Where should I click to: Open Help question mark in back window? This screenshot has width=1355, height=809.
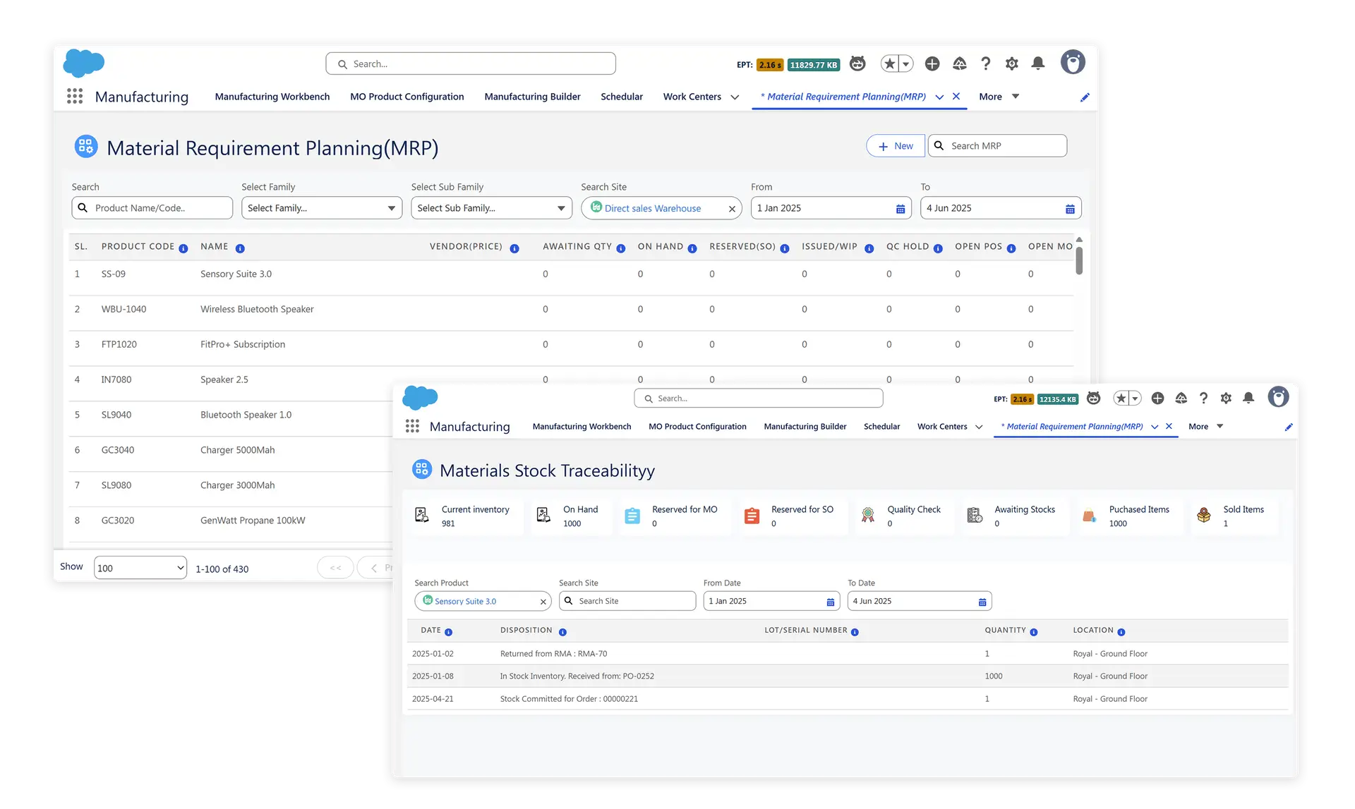pos(986,64)
